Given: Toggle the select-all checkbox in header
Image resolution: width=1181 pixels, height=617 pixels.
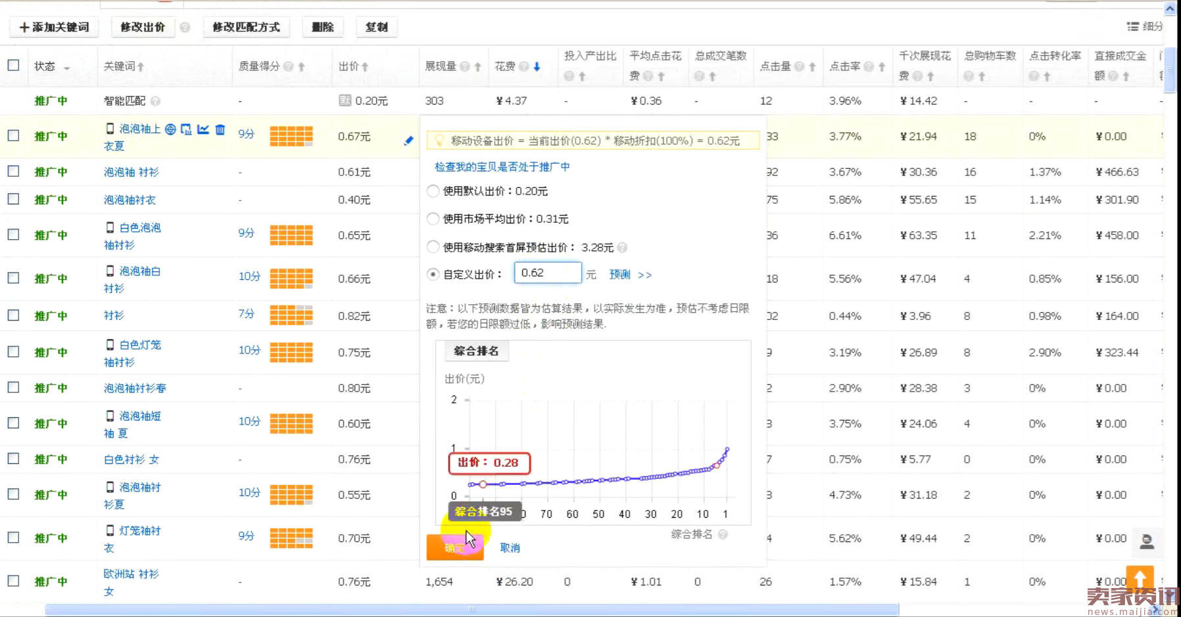Looking at the screenshot, I should pyautogui.click(x=13, y=65).
